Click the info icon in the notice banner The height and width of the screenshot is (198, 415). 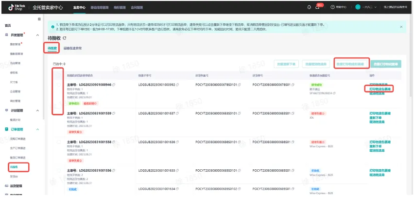52,27
